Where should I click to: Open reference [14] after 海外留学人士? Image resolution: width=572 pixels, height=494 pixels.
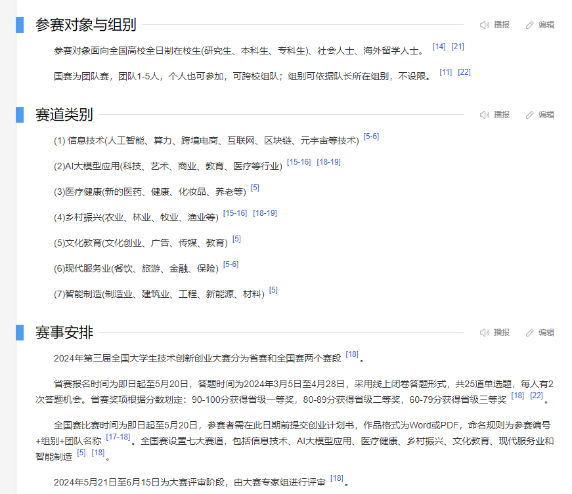coord(439,47)
